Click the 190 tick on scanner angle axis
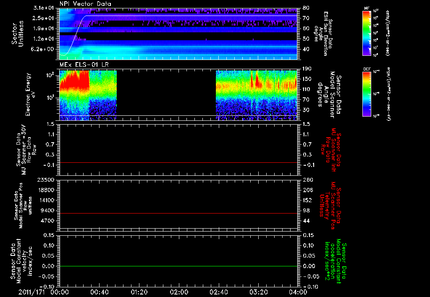This screenshot has width=430, height=297. pos(307,69)
